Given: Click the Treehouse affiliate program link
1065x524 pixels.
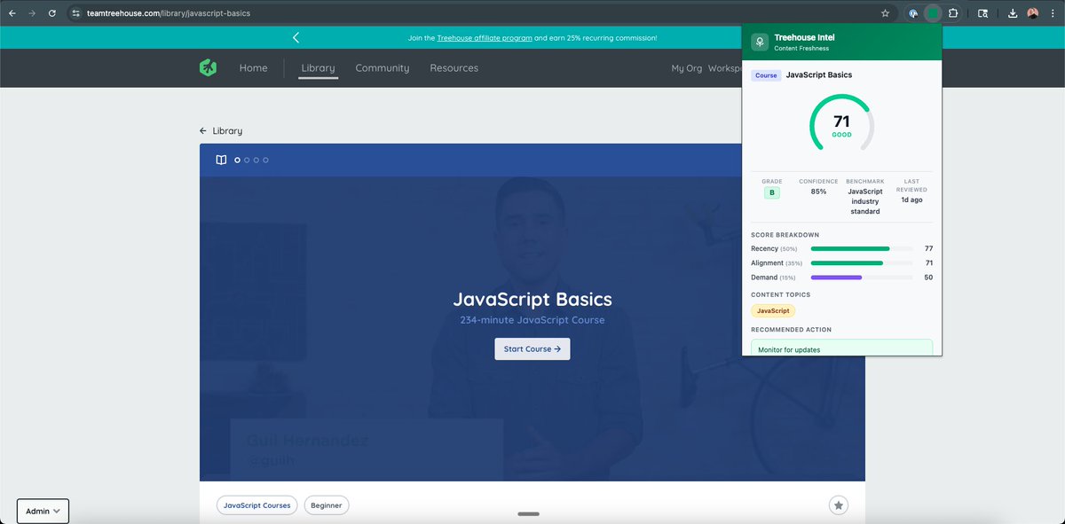Looking at the screenshot, I should point(485,38).
